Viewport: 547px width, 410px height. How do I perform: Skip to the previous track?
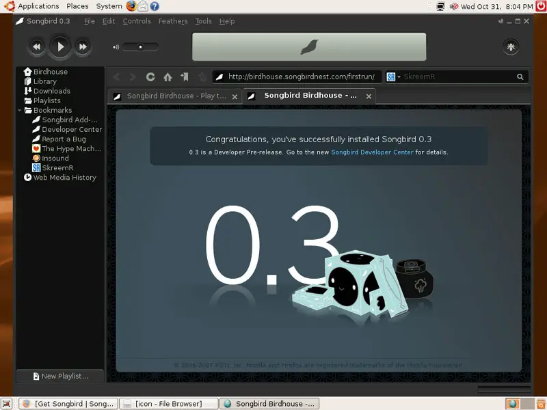pyautogui.click(x=36, y=46)
